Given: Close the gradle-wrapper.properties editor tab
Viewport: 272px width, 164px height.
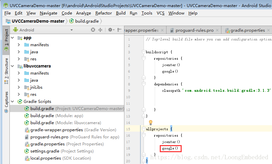Looking at the screenshot, I should (x=162, y=30).
